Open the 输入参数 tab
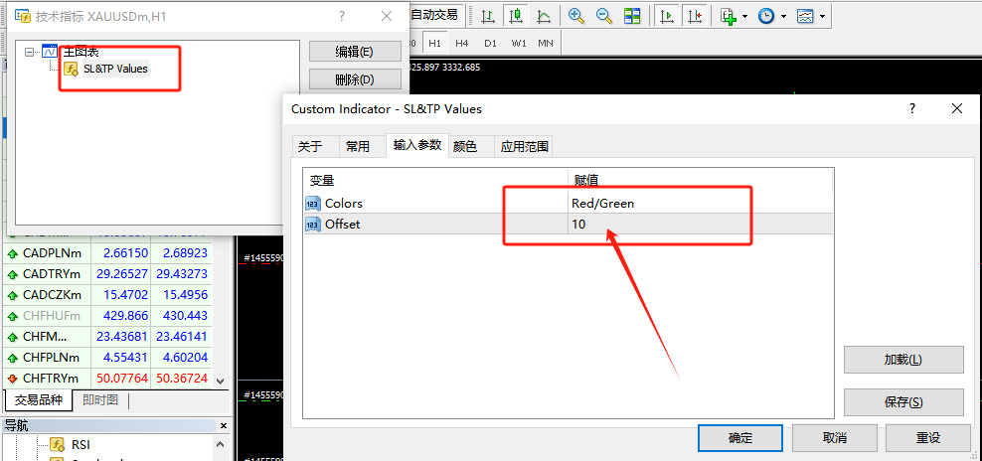 tap(417, 145)
